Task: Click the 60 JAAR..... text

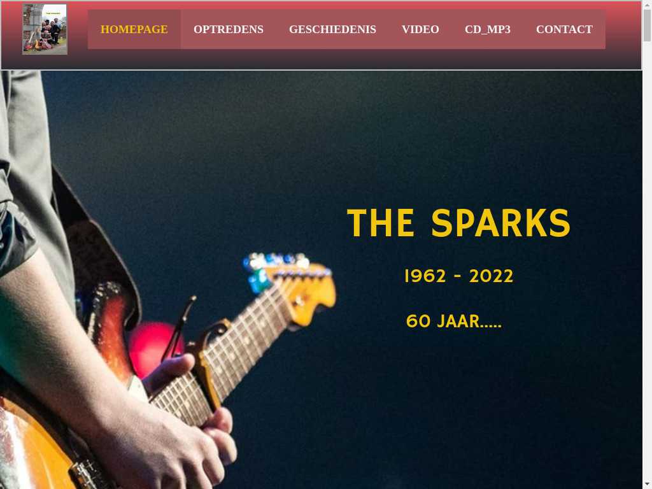Action: 453,321
